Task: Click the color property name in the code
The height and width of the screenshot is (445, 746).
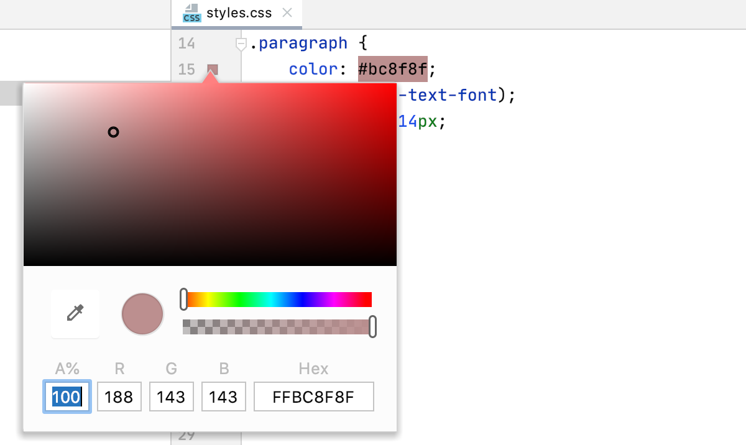Action: pos(313,68)
